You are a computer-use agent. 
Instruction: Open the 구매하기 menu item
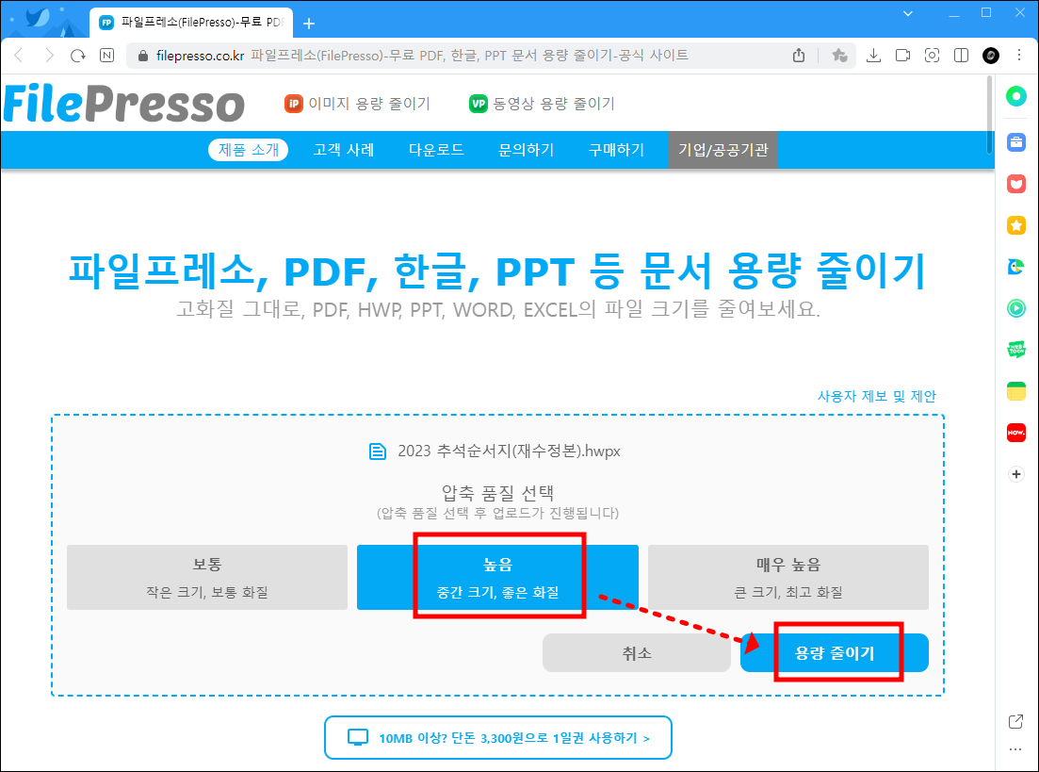point(616,150)
